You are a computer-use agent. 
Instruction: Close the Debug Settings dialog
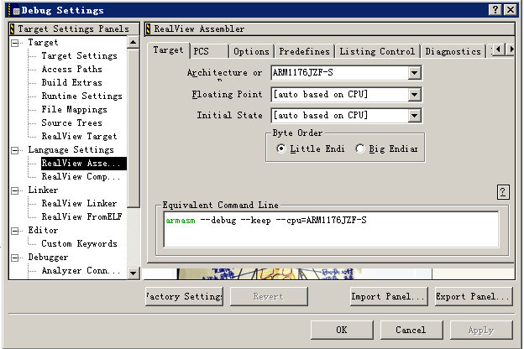point(511,10)
